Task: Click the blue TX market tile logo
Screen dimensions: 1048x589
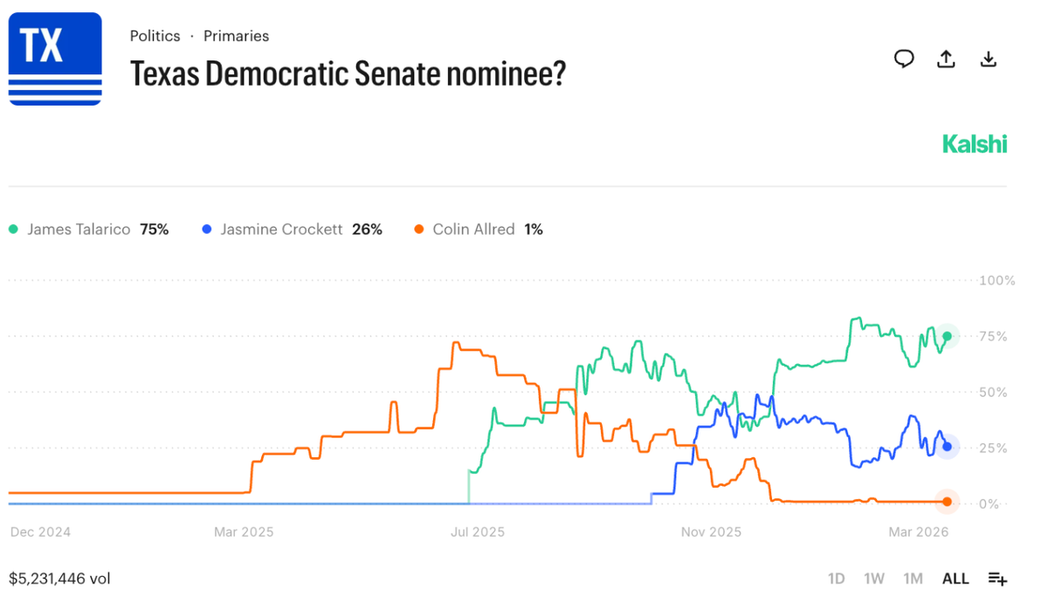Action: click(x=54, y=58)
